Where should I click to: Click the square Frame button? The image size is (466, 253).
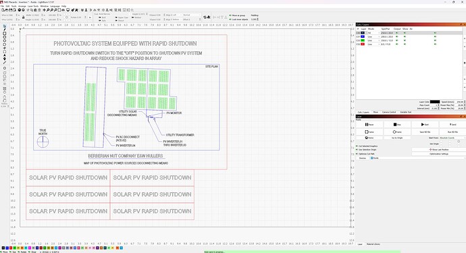pyautogui.click(x=369, y=132)
